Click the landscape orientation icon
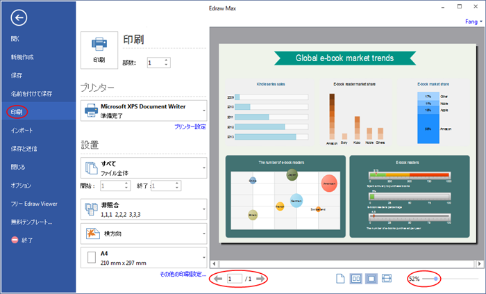The image size is (486, 294). click(92, 234)
